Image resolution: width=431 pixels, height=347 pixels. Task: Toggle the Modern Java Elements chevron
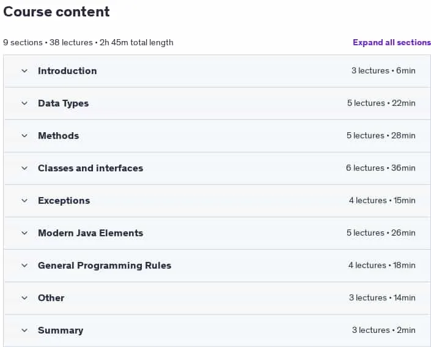[x=24, y=233]
